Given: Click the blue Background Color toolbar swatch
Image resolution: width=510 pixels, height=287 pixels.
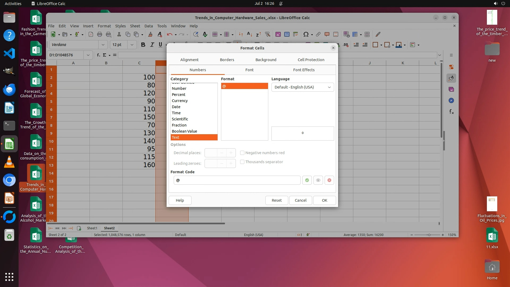Looking at the screenshot, I should coord(398,45).
